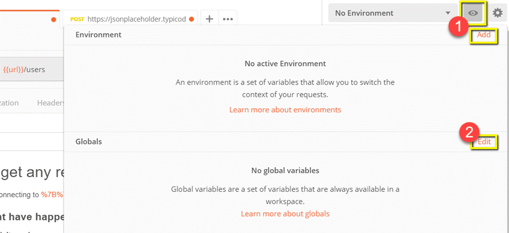The width and height of the screenshot is (509, 233).
Task: Open the Headers tab
Action: (51, 103)
